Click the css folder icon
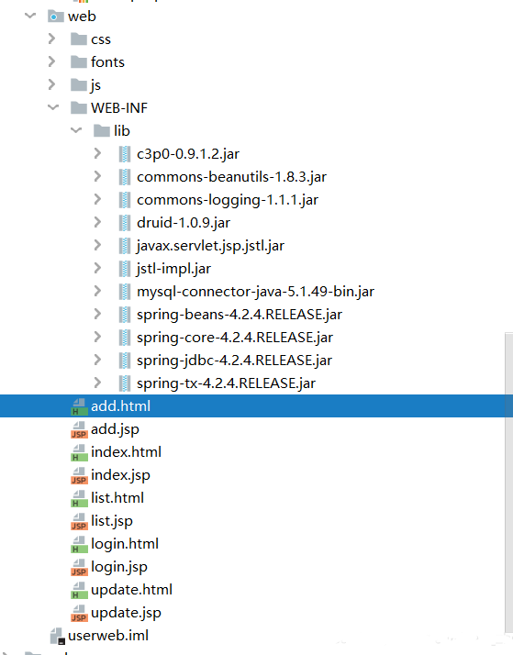The image size is (513, 655). coord(79,39)
